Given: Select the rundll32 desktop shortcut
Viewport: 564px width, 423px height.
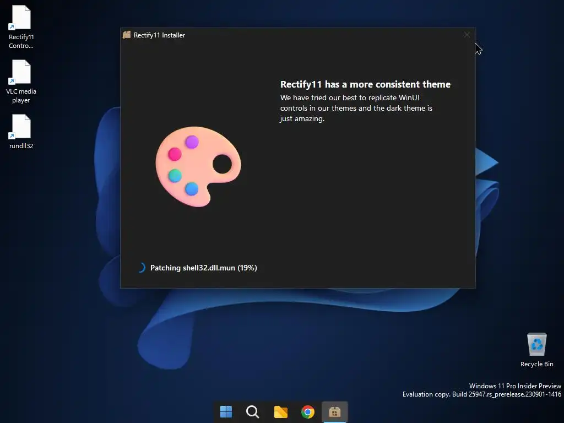Looking at the screenshot, I should point(21,132).
